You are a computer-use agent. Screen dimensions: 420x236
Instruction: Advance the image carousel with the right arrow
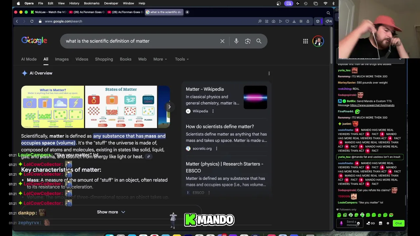pyautogui.click(x=169, y=107)
